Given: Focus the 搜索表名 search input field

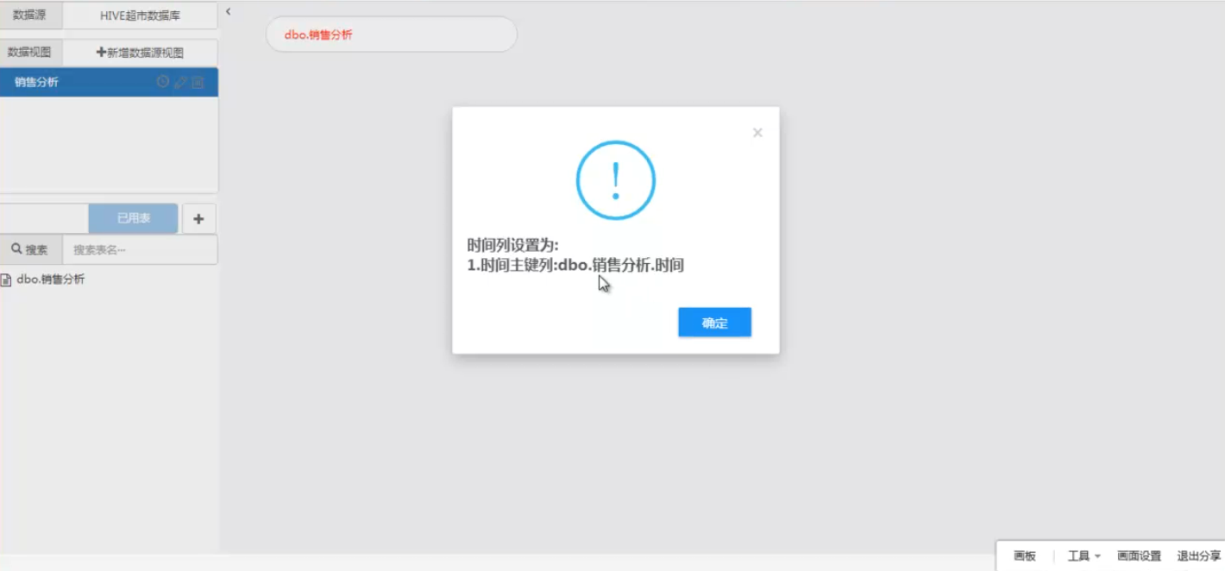Looking at the screenshot, I should 140,250.
